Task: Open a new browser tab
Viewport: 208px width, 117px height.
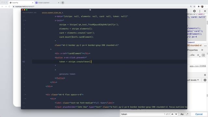Action: (x=63, y=3)
